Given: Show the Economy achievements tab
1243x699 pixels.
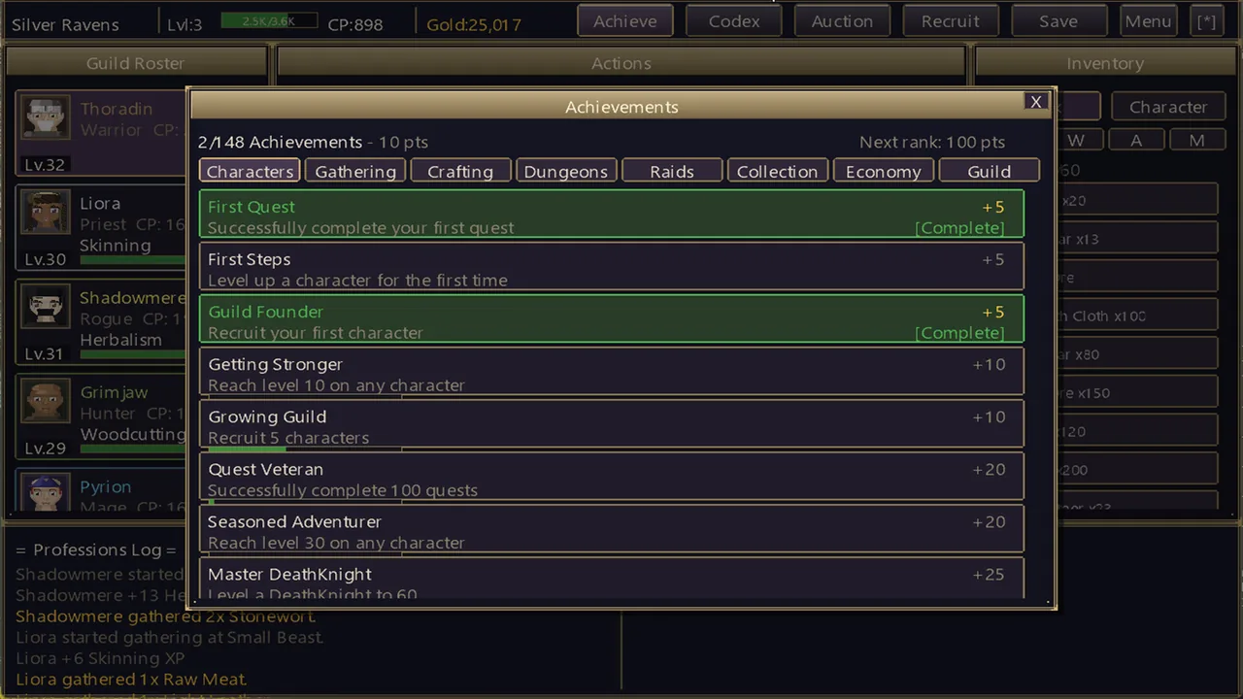Looking at the screenshot, I should click(883, 171).
